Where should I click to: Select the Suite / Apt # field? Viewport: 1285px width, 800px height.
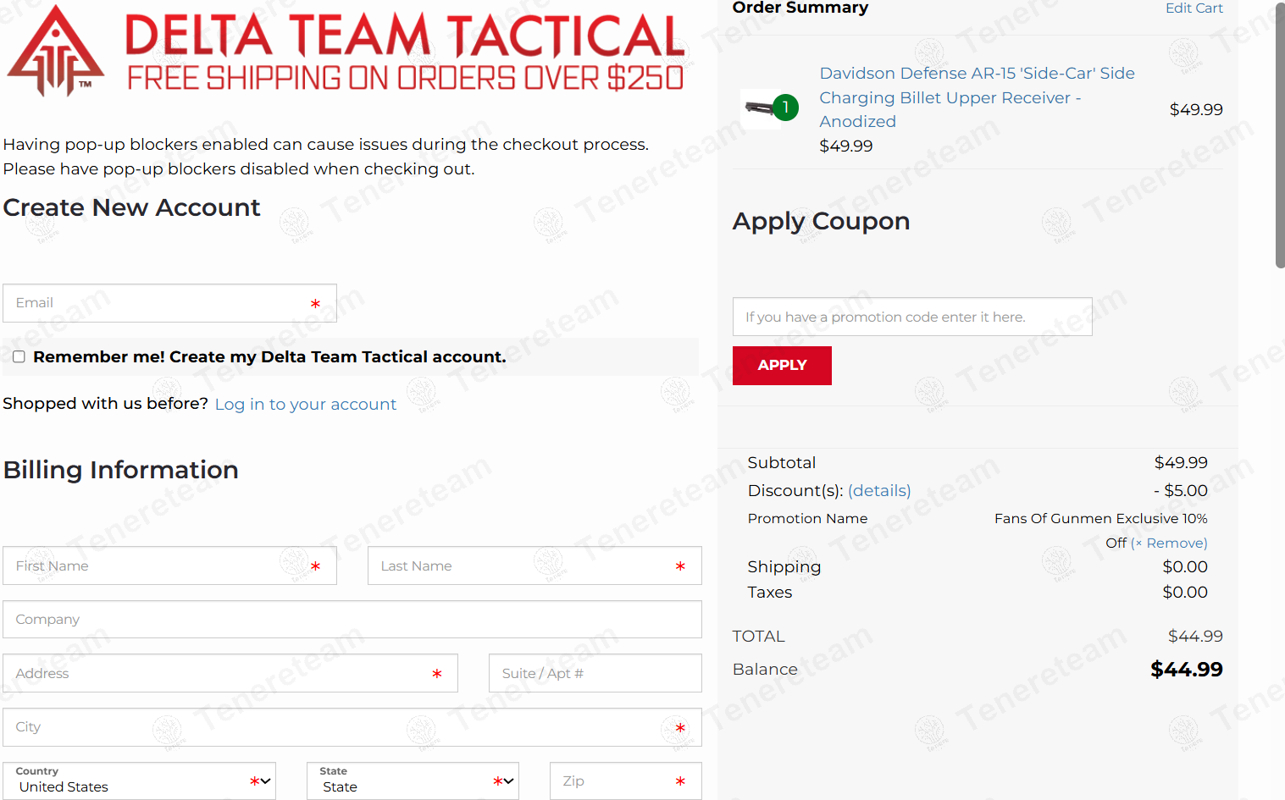[595, 674]
